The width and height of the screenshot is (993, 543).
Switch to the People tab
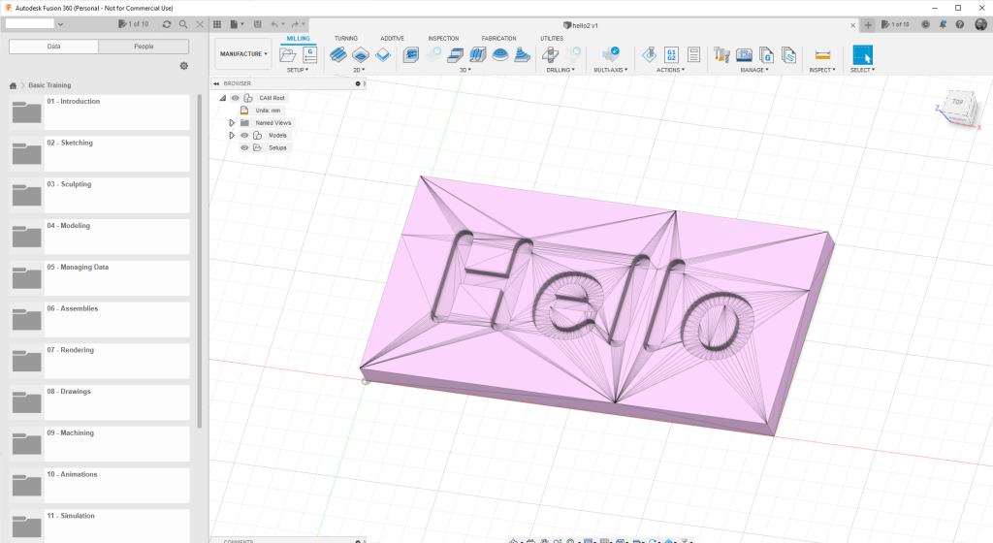tap(144, 47)
